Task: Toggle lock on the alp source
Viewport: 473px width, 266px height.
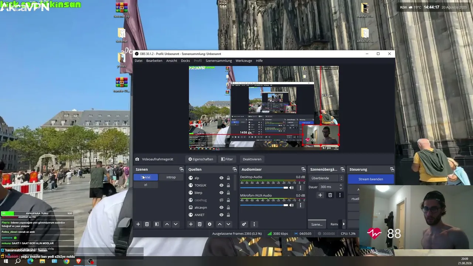Action: coord(228,178)
